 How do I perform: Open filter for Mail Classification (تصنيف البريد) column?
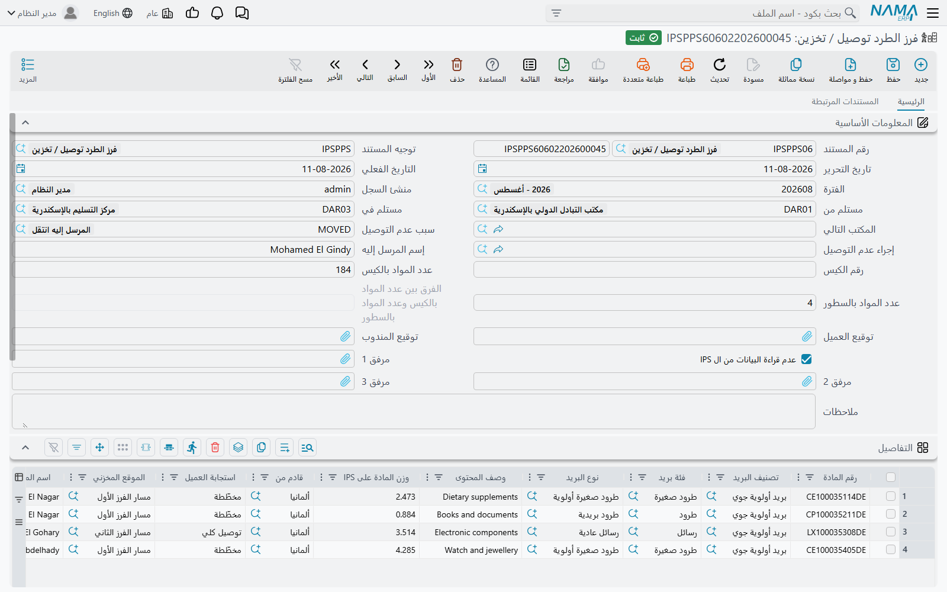[720, 477]
